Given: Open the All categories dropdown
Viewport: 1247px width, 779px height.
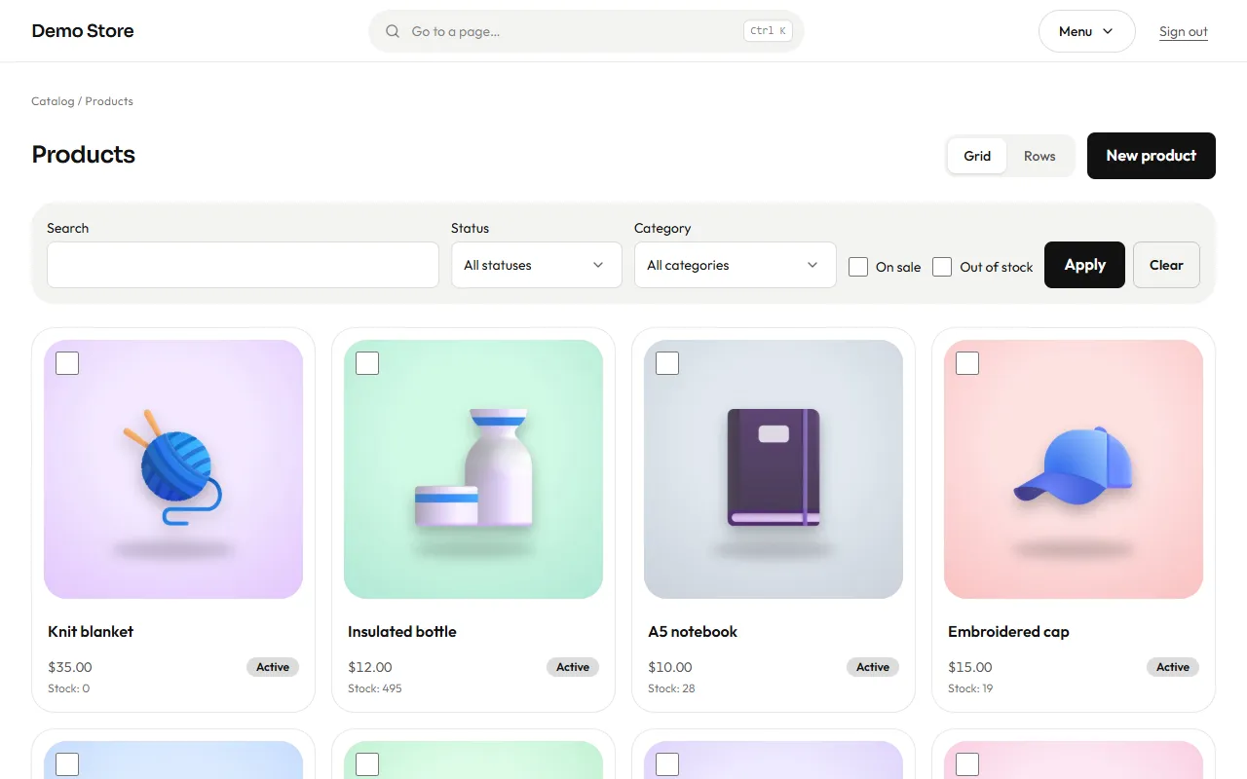Looking at the screenshot, I should tap(736, 265).
